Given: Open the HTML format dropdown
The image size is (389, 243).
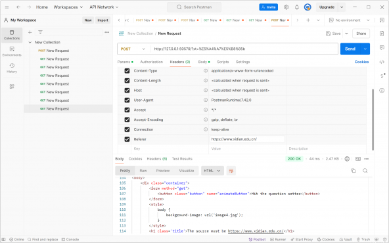Looking at the screenshot, I should 212,171.
